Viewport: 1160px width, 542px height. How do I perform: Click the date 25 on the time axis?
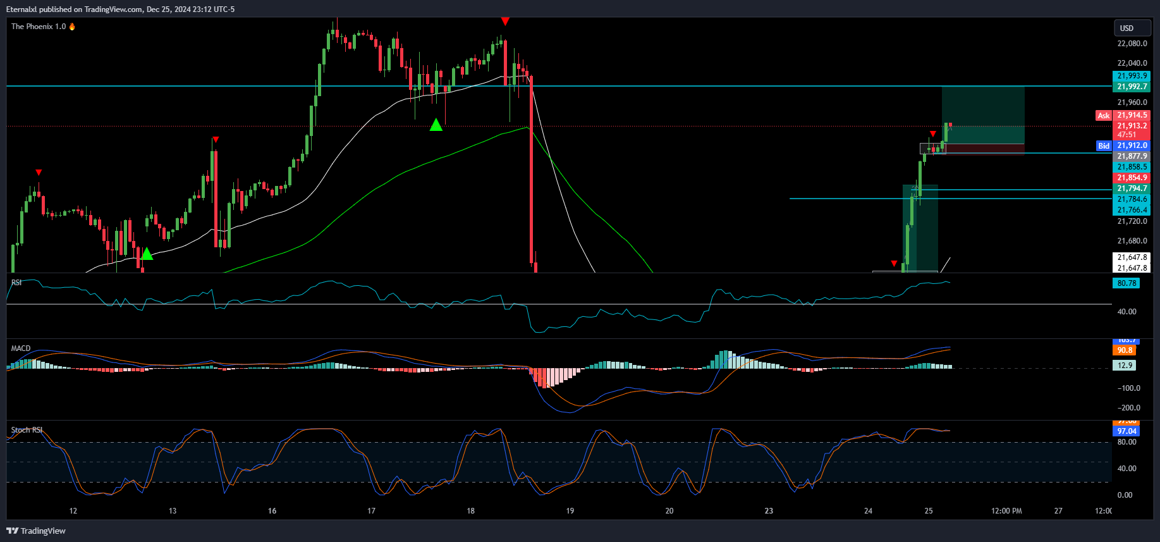pos(928,511)
